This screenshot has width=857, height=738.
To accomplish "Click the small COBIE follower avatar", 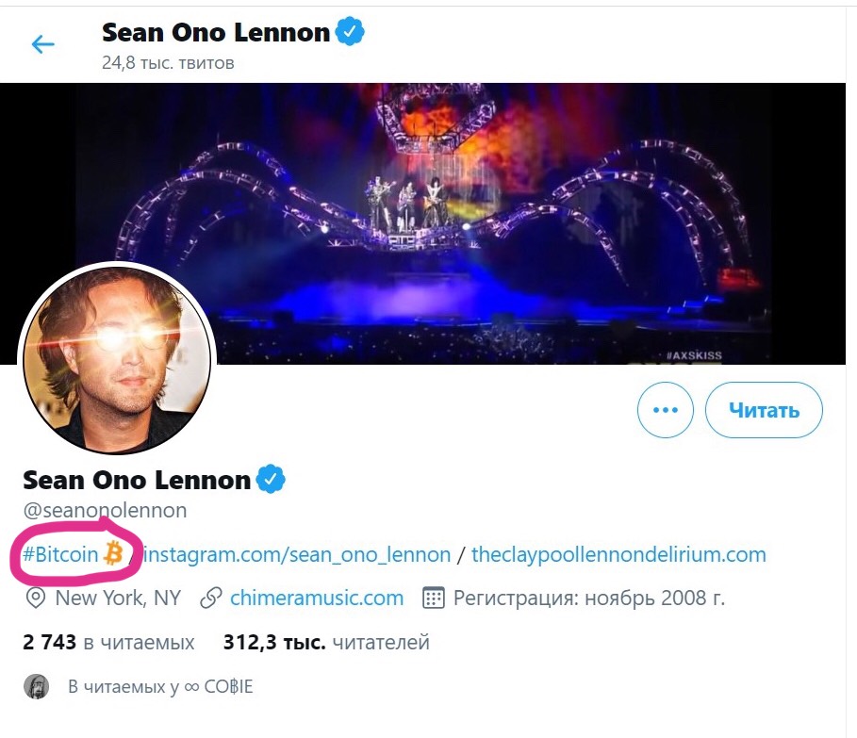I will (36, 686).
